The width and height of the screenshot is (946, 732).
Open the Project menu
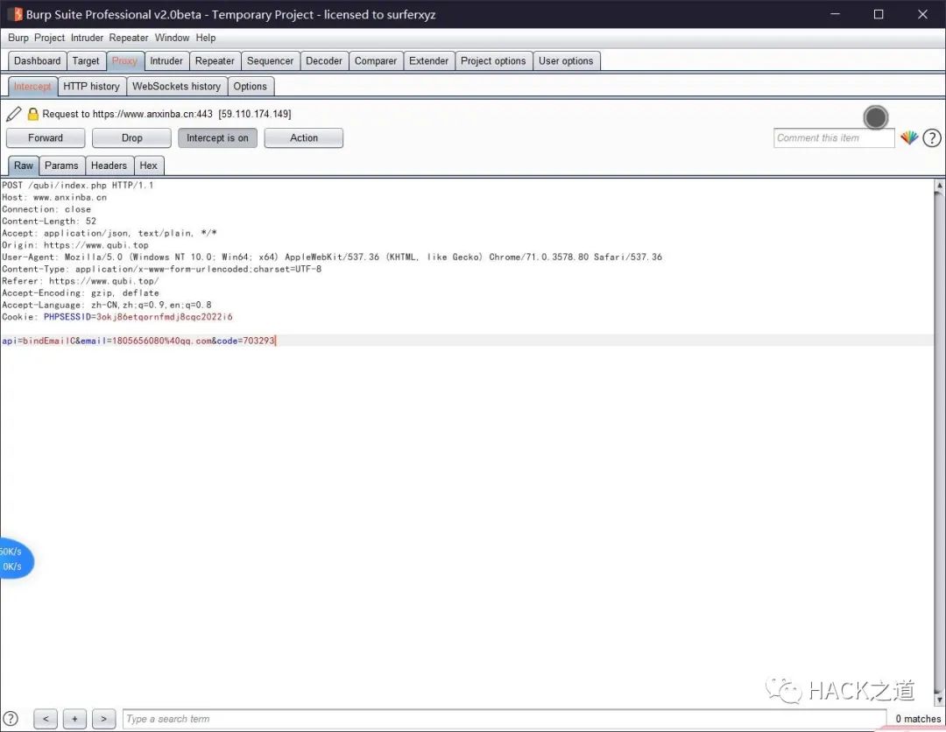[x=49, y=38]
